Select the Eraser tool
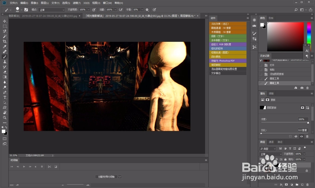This screenshot has width=315, height=188. point(5,72)
